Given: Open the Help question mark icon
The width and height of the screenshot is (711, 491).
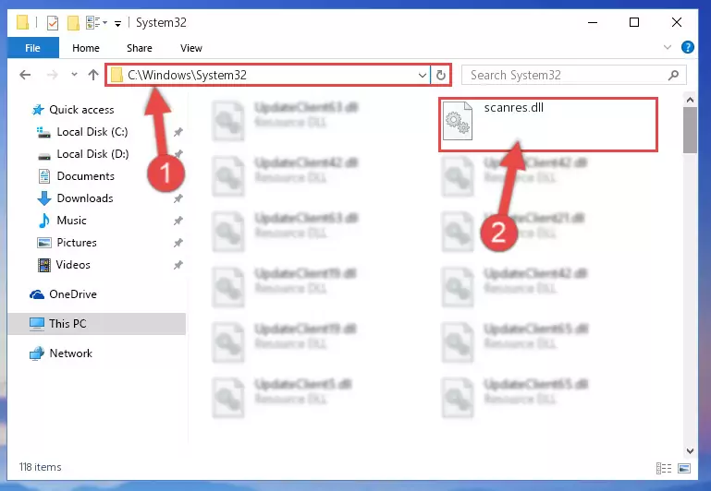Looking at the screenshot, I should tap(687, 47).
